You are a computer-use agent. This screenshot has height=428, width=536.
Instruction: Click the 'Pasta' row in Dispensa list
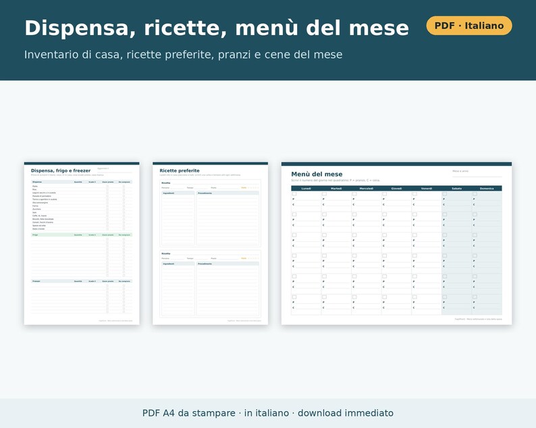tap(82, 186)
